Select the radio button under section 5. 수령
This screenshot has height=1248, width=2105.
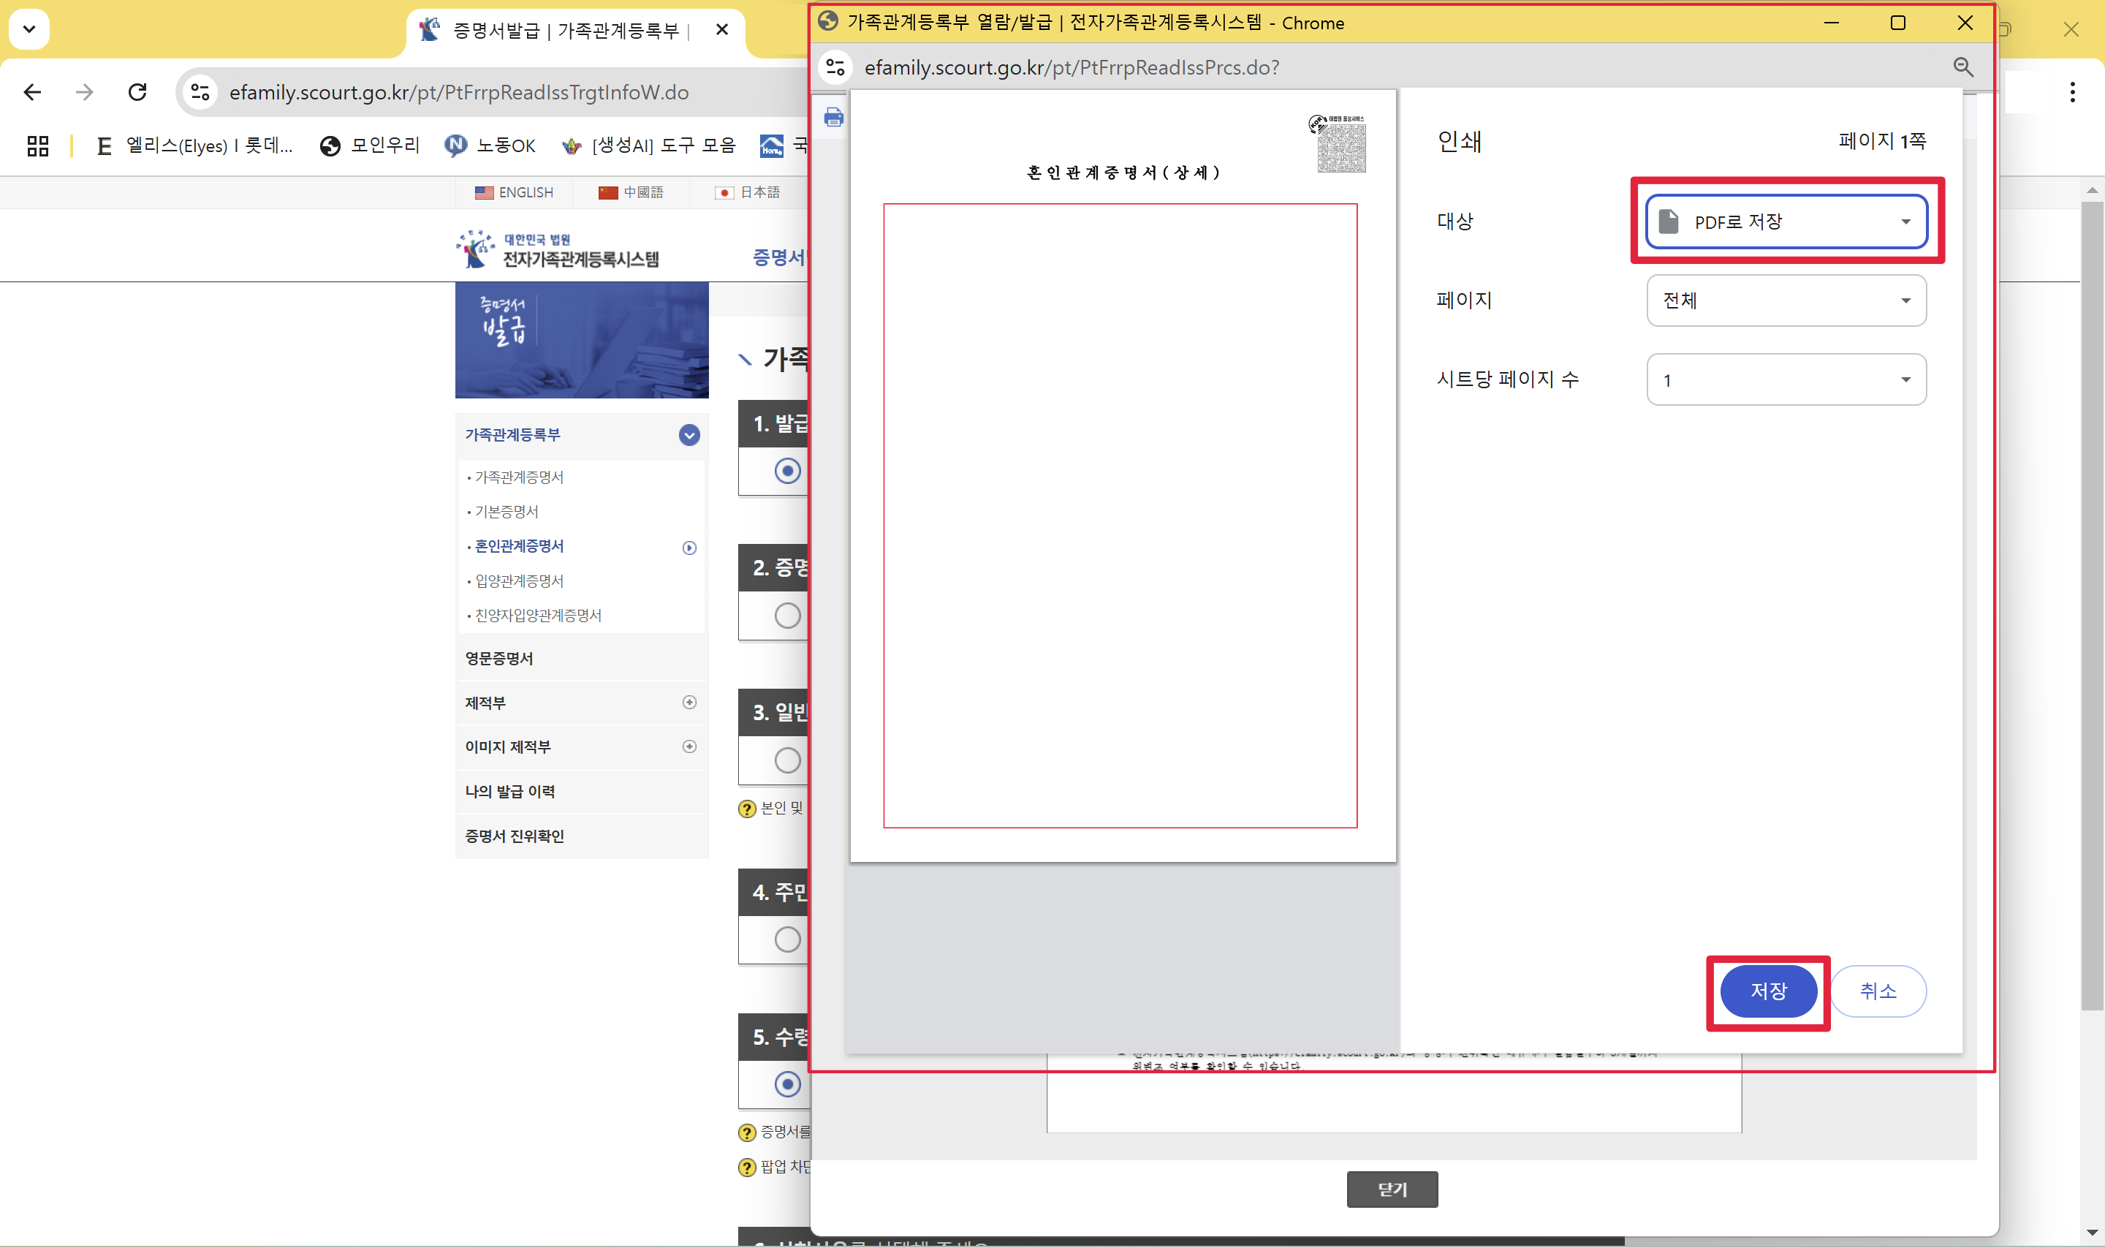(788, 1084)
